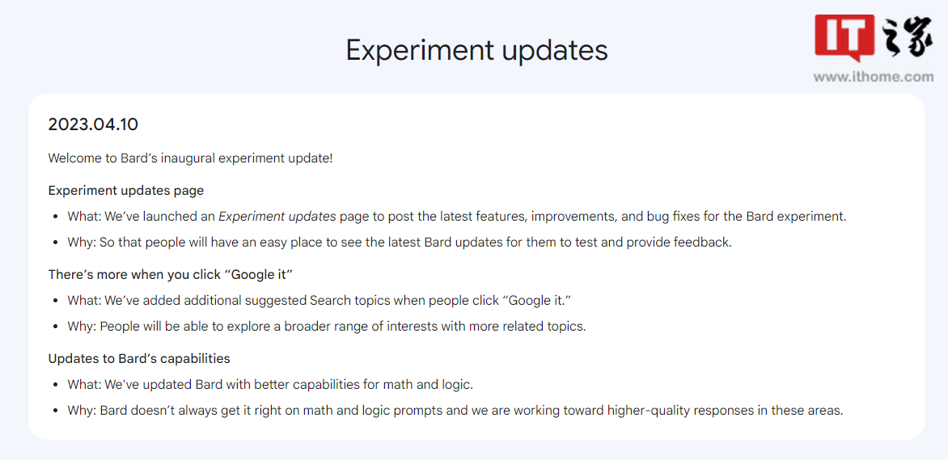Click the italic "Experiment updates" text in the bullet
This screenshot has width=948, height=460.
coord(277,217)
